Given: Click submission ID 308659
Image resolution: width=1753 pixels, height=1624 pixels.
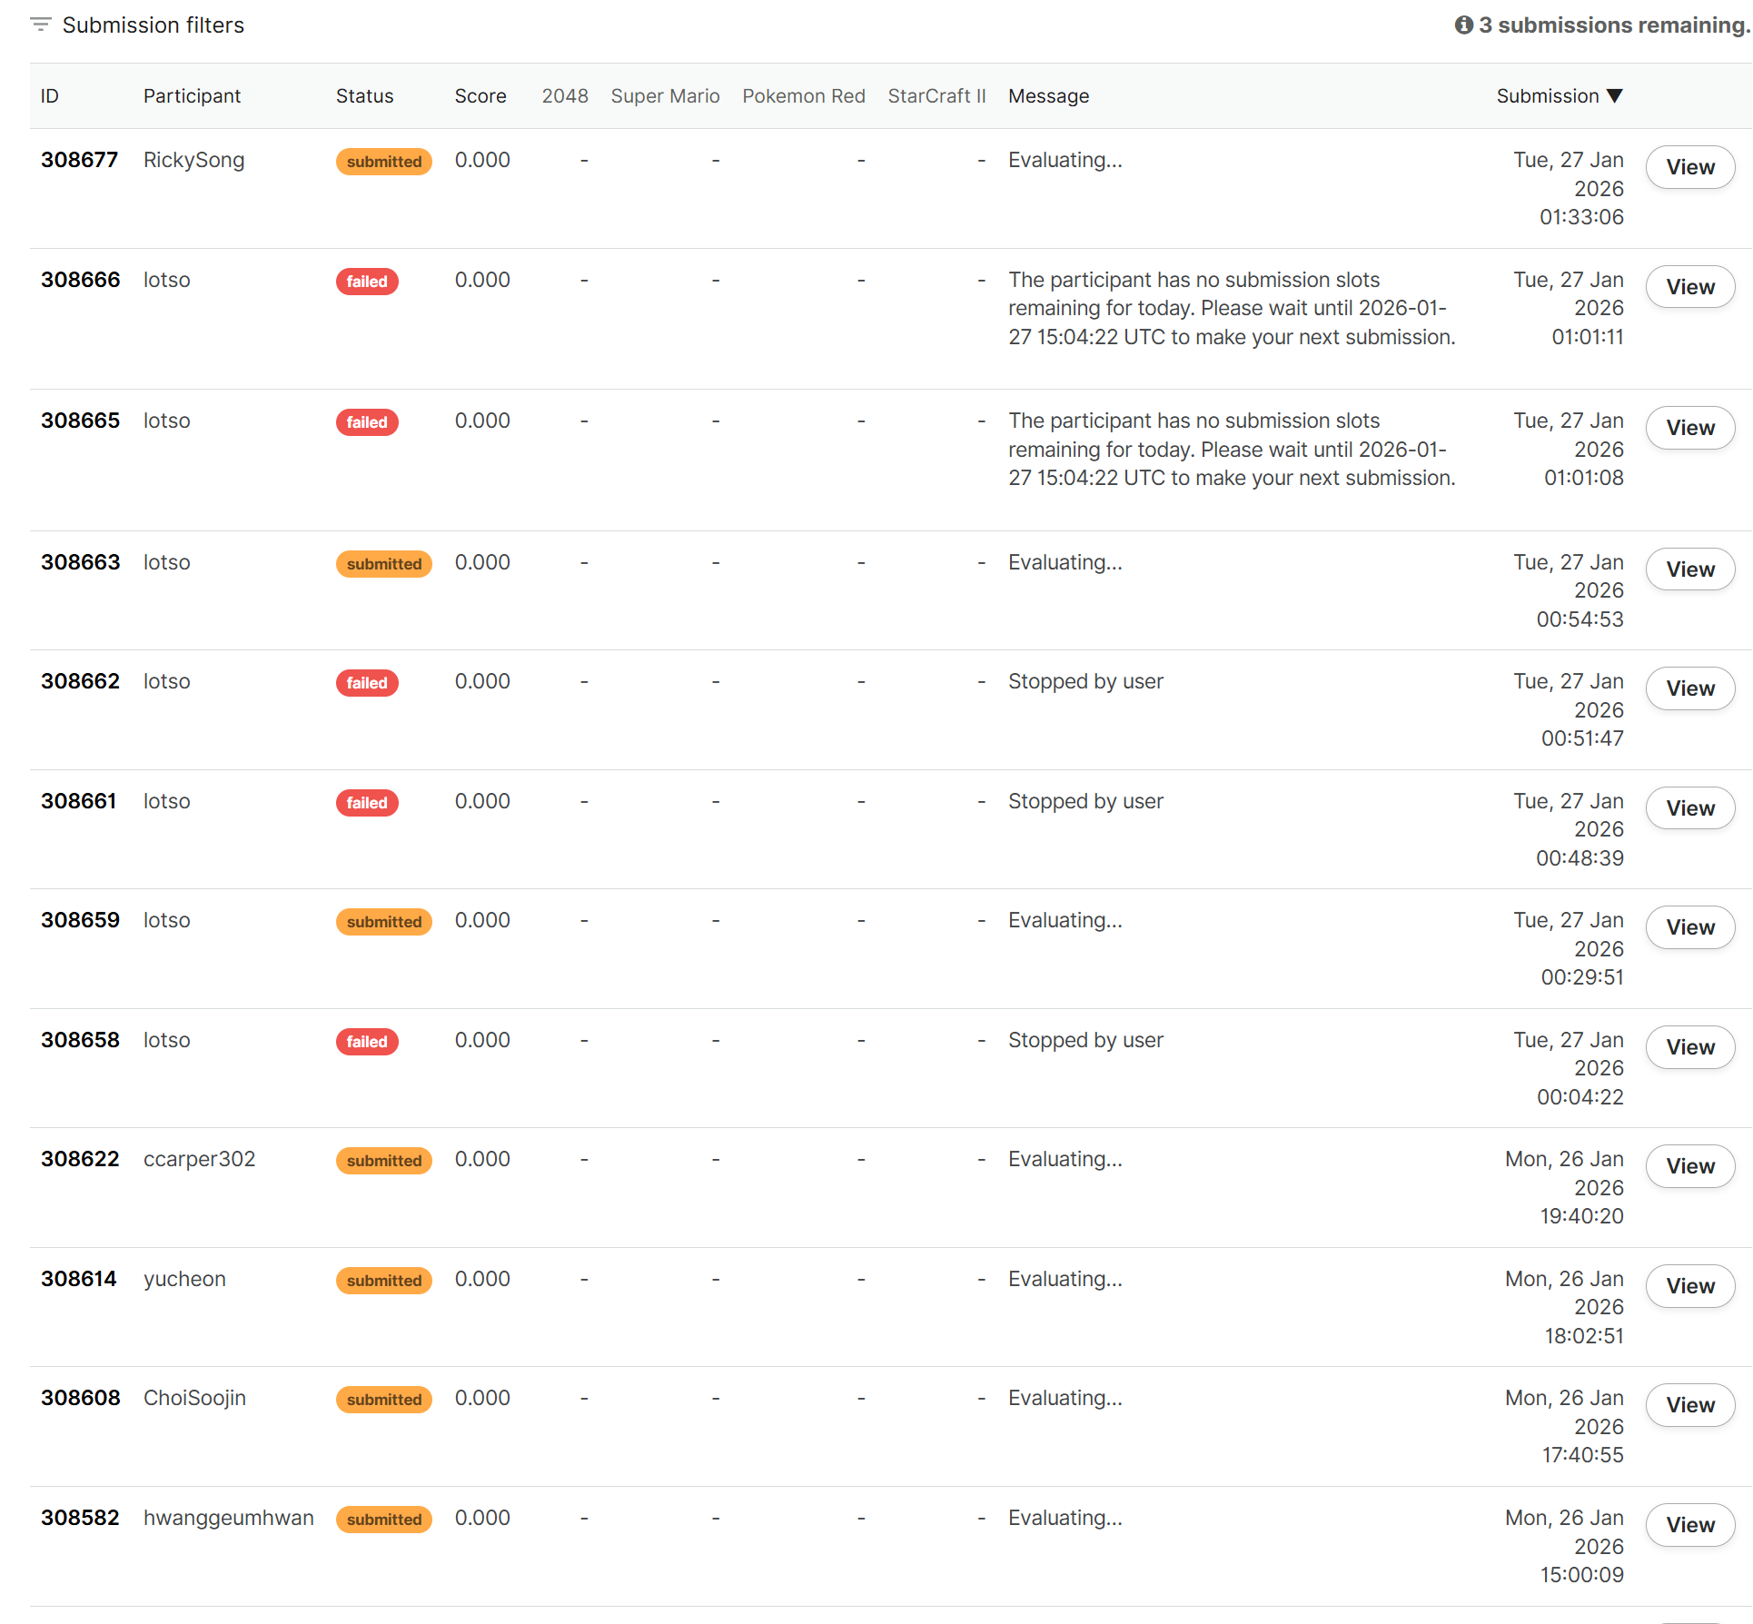Looking at the screenshot, I should (x=80, y=920).
